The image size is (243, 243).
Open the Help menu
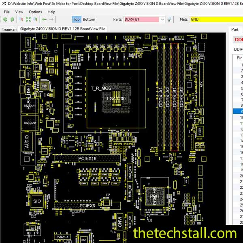coord(51,12)
